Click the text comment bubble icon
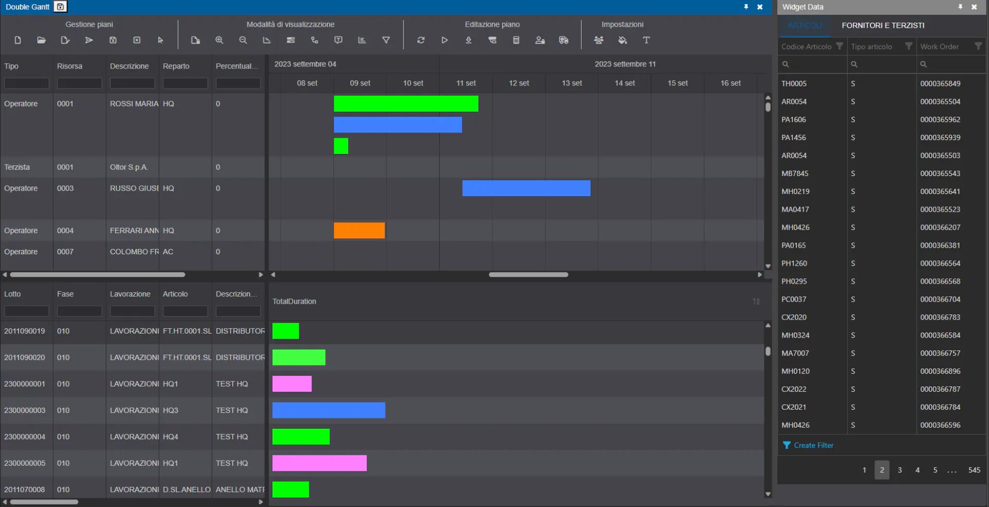 tap(338, 40)
